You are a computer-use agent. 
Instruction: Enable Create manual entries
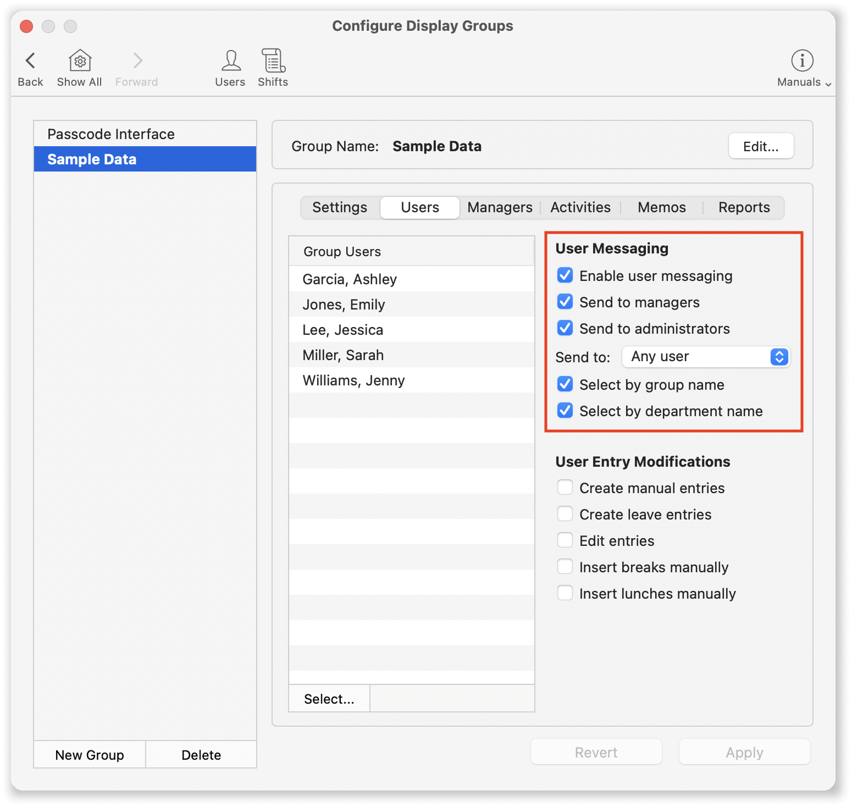click(565, 487)
